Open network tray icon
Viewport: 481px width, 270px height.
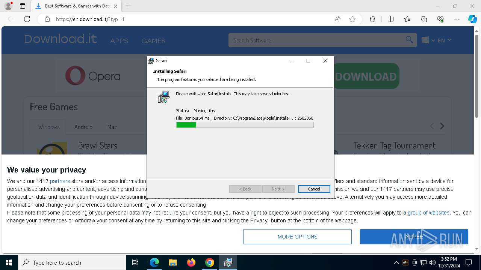(424, 262)
